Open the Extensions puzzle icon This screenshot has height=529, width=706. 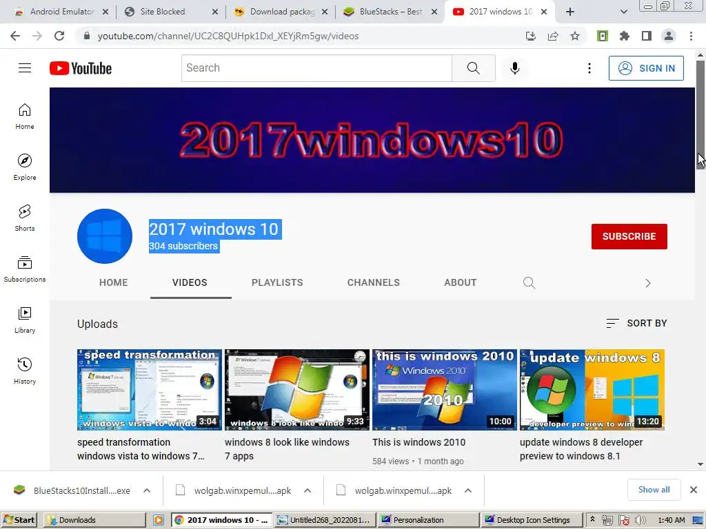pos(625,36)
